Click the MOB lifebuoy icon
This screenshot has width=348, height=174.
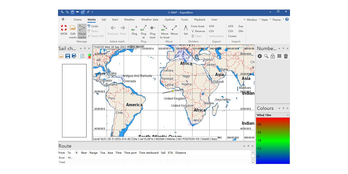click(x=64, y=28)
